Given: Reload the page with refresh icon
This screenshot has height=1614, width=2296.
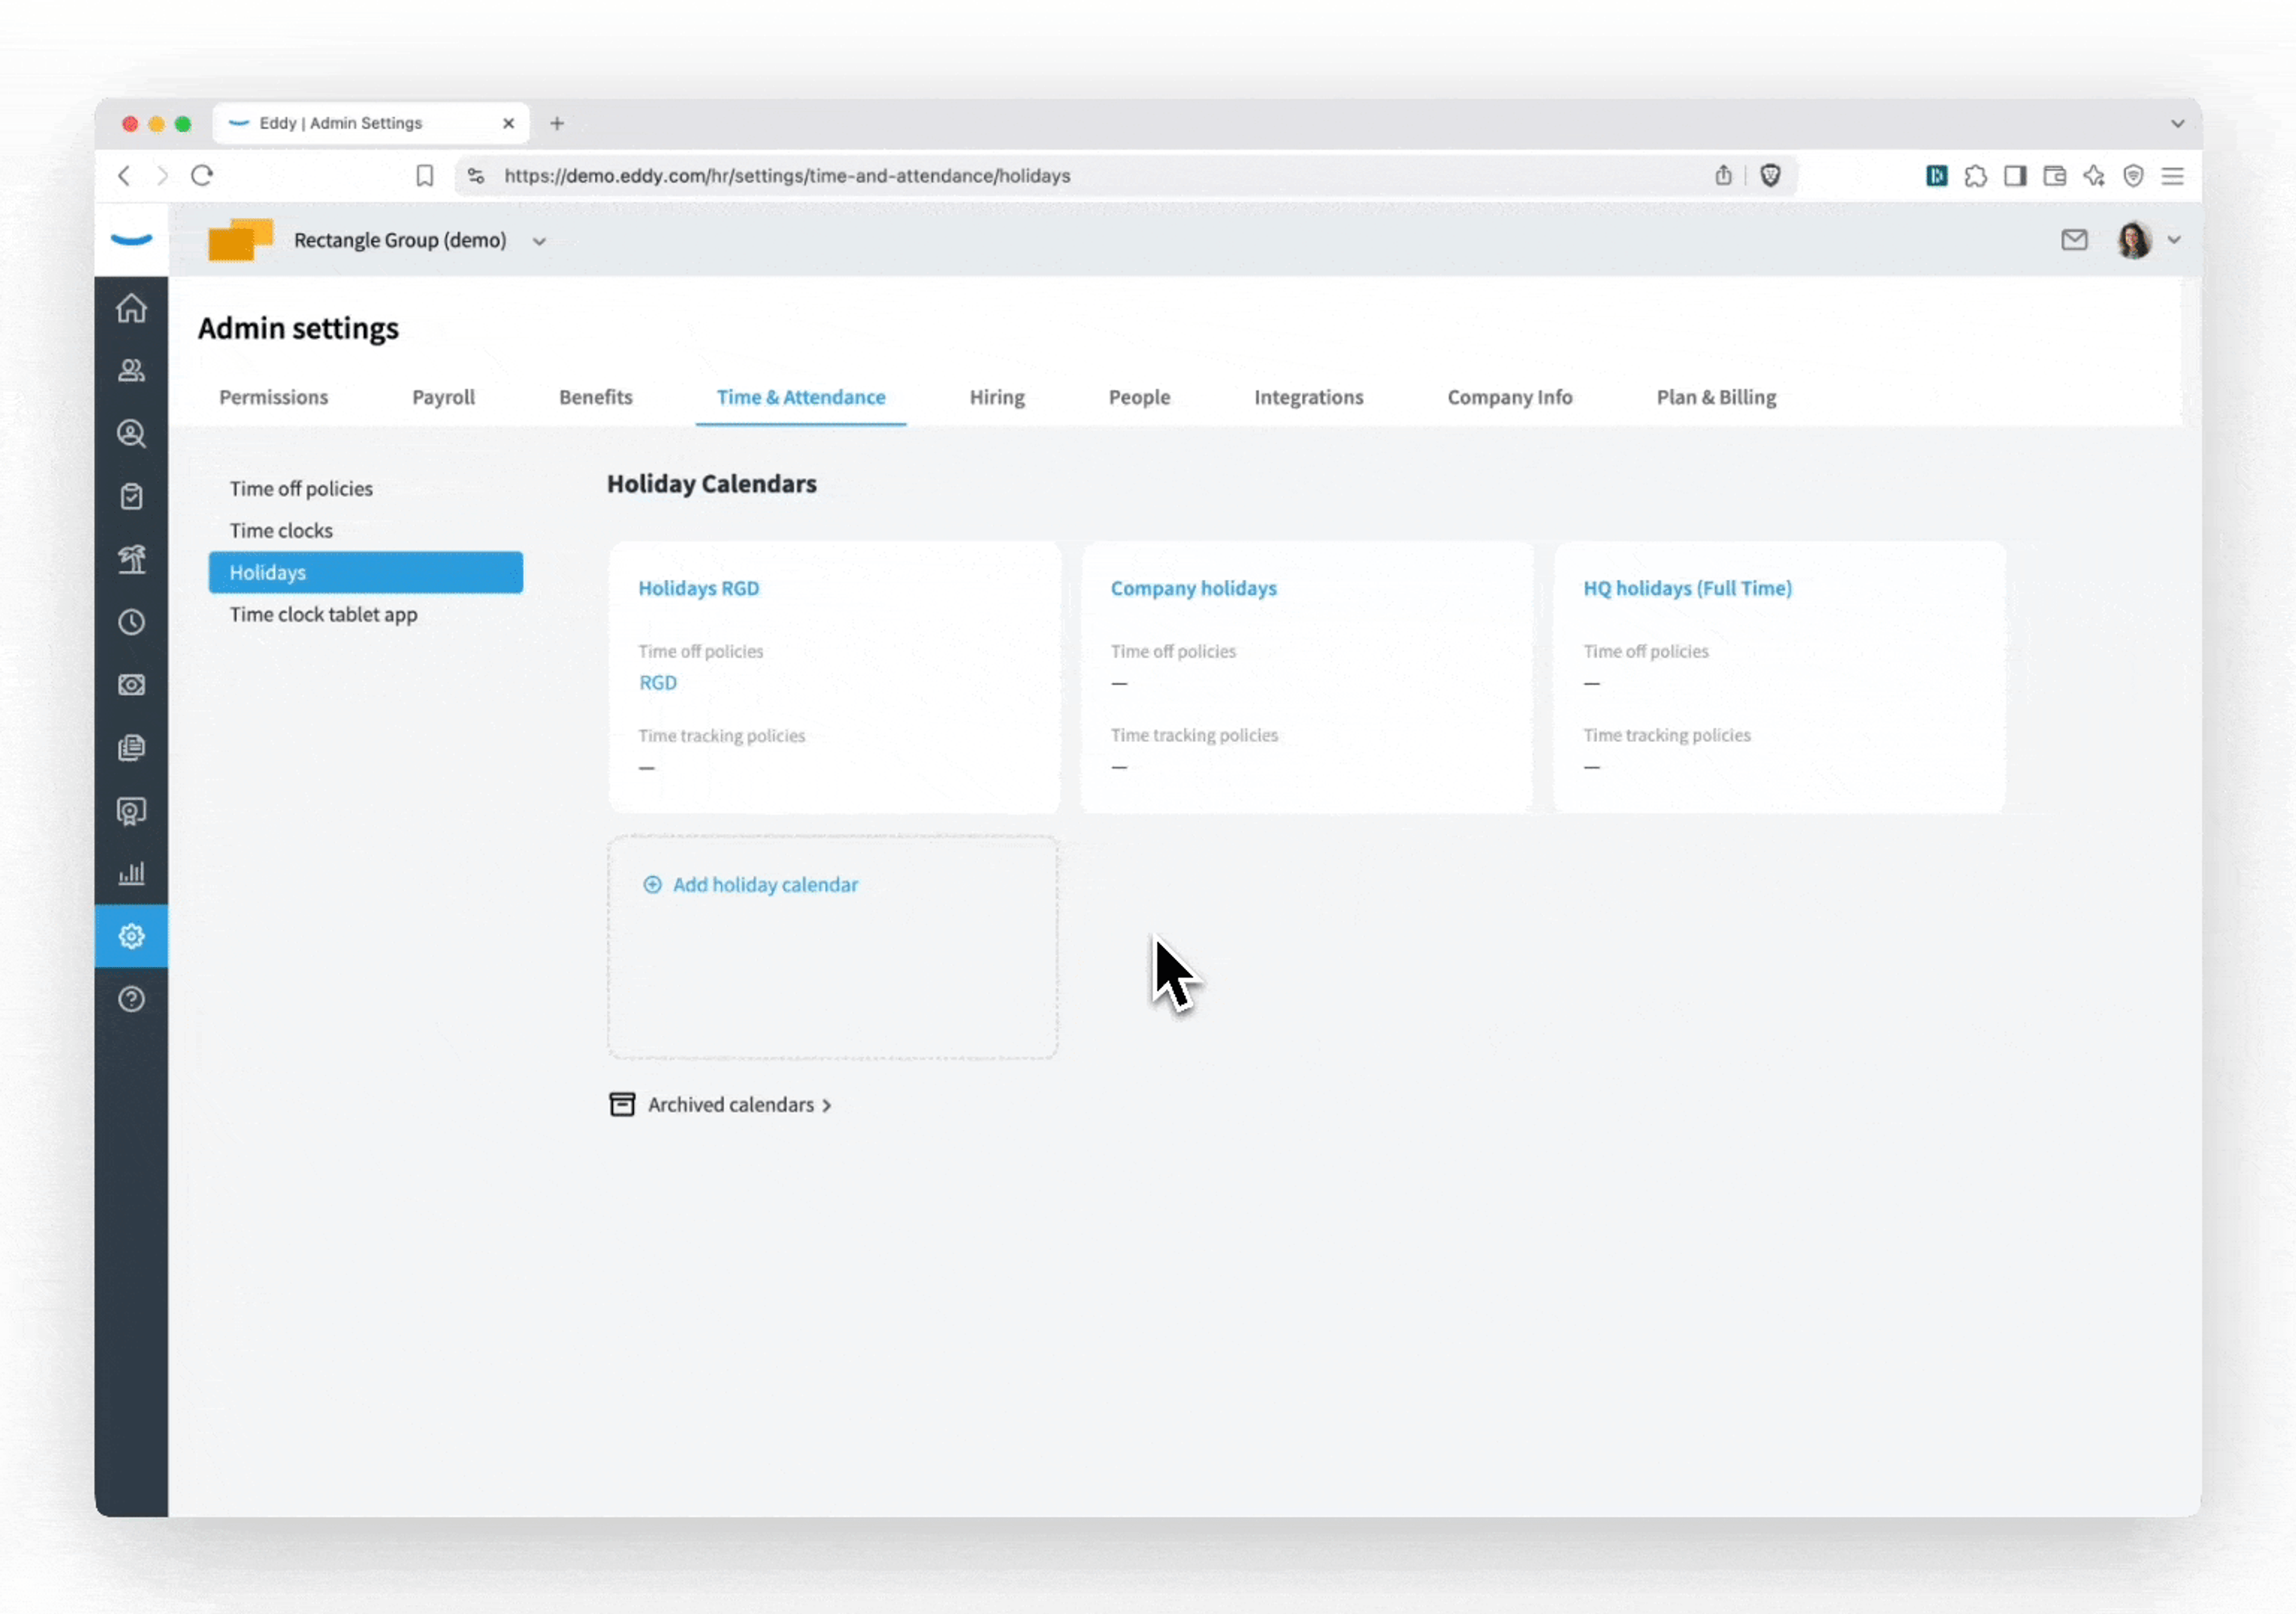Looking at the screenshot, I should coord(202,176).
